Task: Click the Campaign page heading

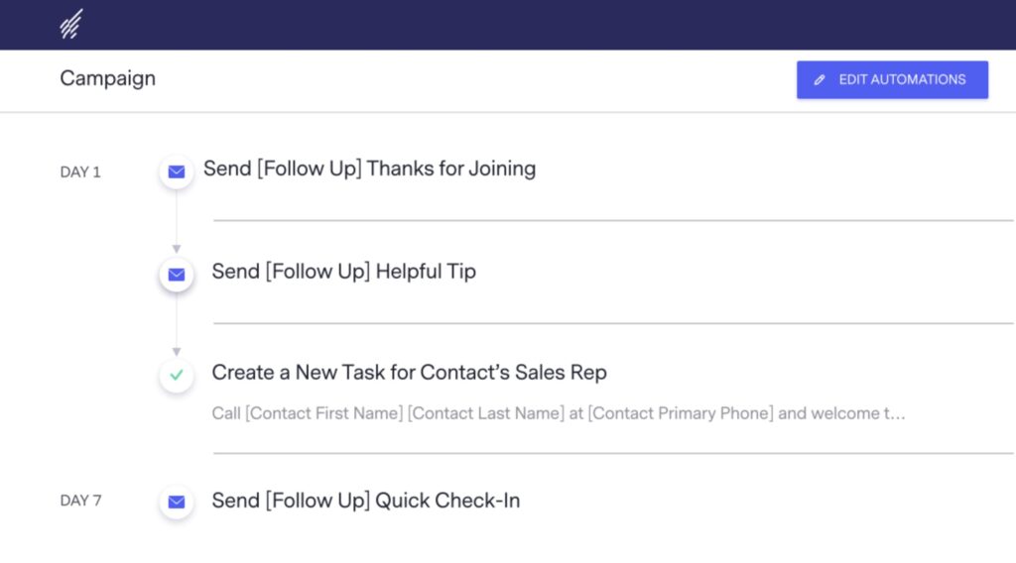Action: coord(107,78)
